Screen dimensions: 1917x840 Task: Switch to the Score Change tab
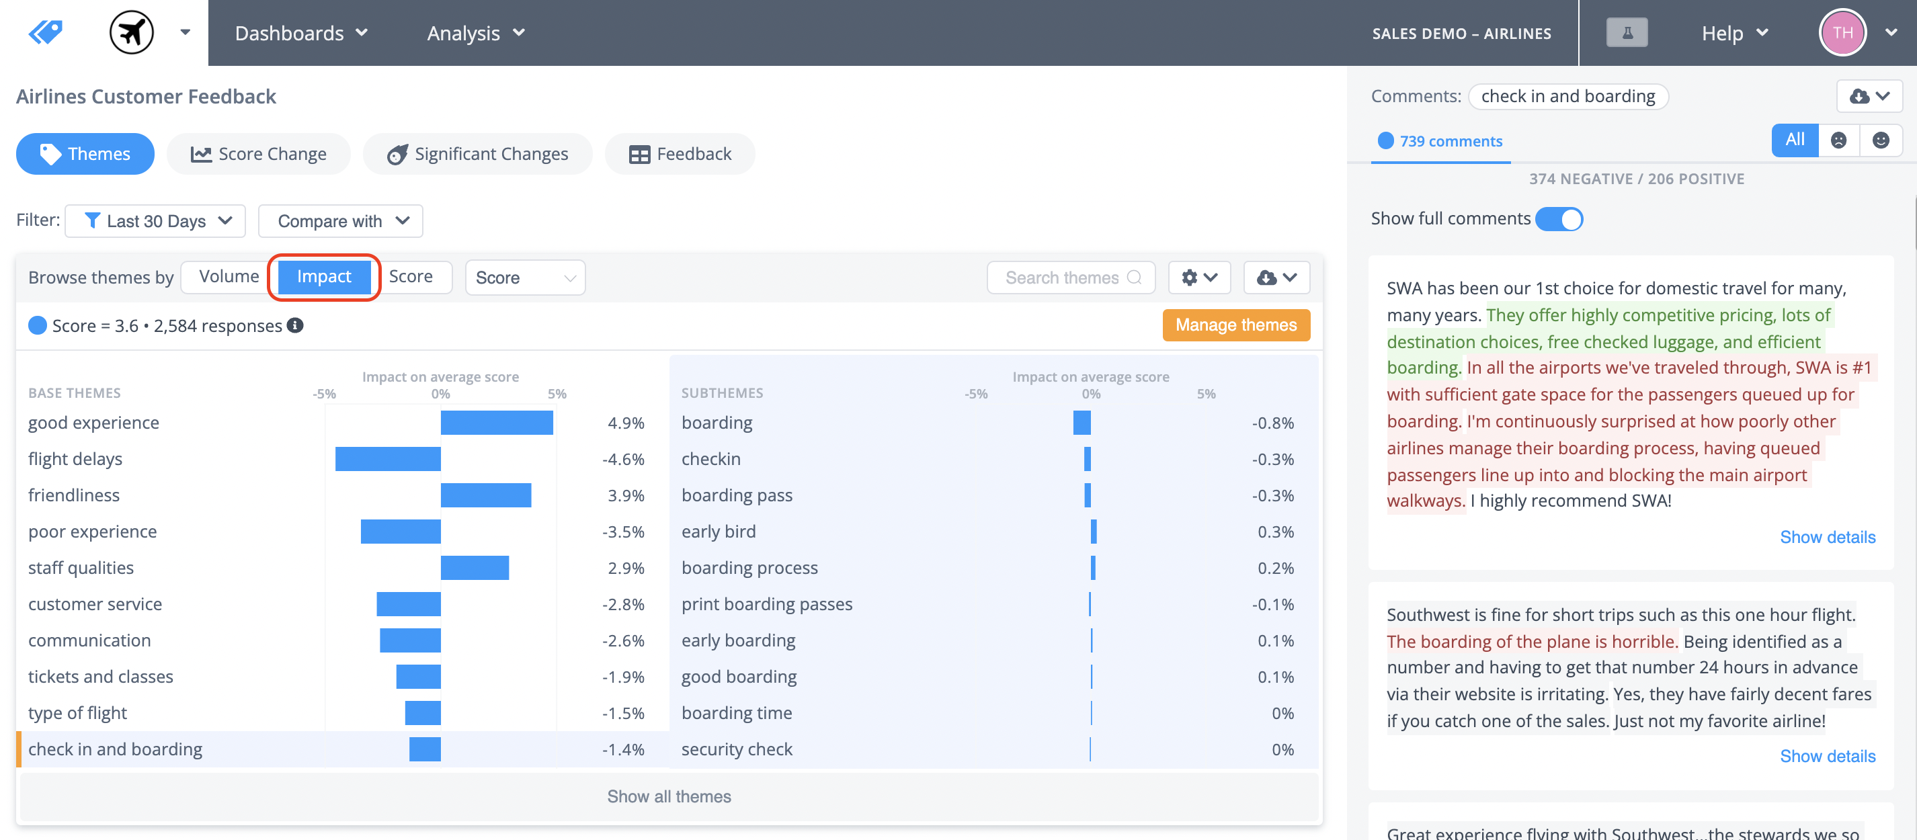[x=258, y=154]
